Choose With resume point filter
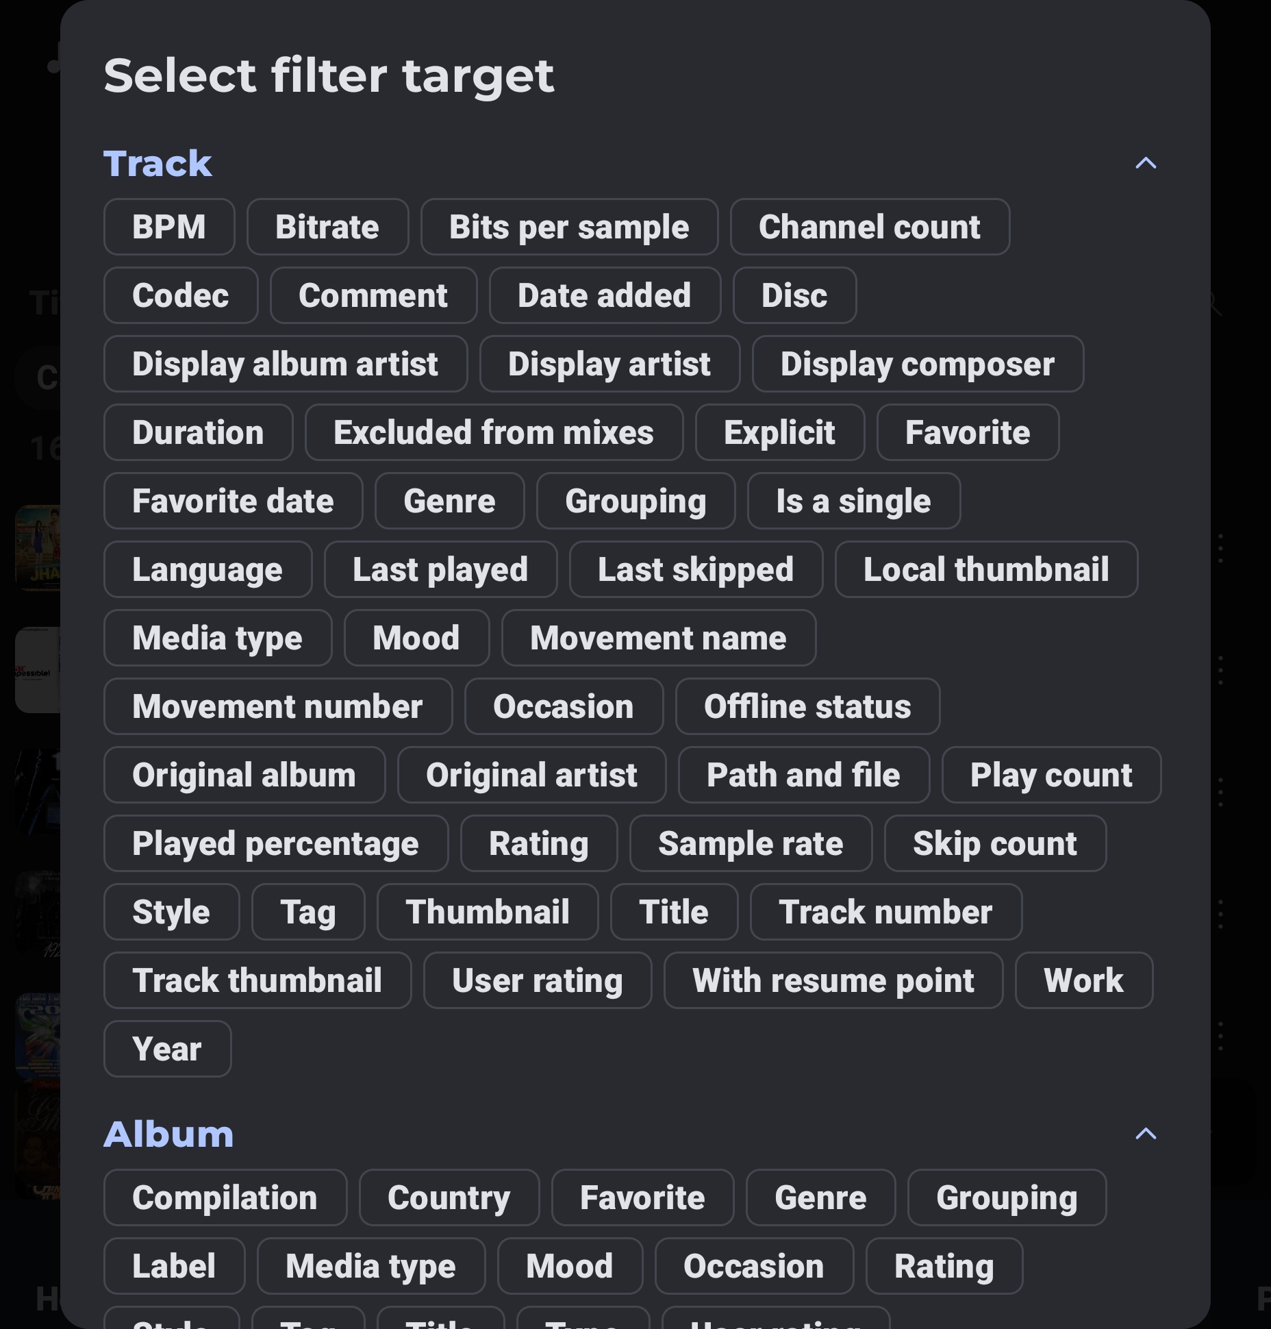The image size is (1271, 1329). [833, 980]
